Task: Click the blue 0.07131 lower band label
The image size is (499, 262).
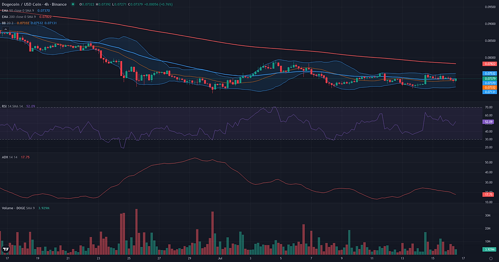Action: tap(490, 92)
